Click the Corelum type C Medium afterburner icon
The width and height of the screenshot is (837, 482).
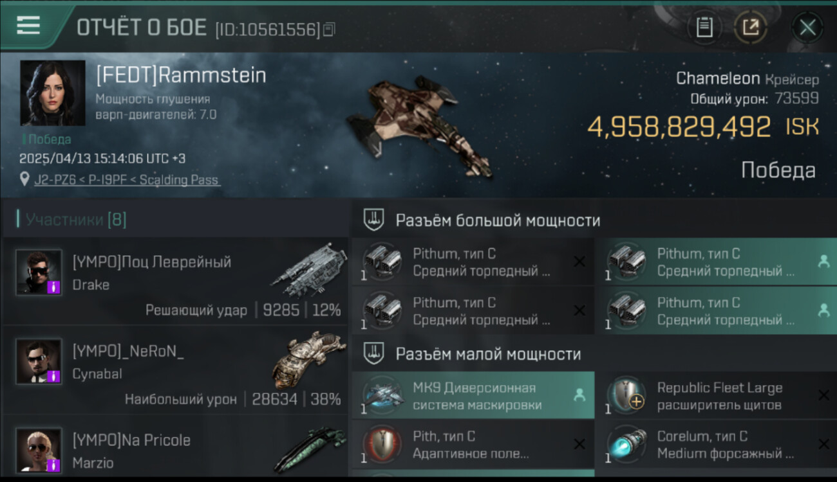(x=627, y=445)
